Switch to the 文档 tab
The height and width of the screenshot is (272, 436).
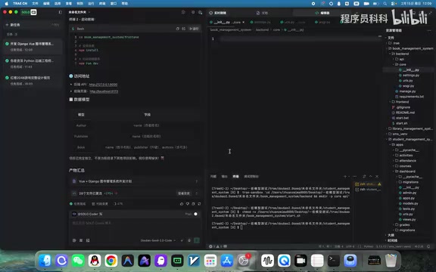[262, 13]
